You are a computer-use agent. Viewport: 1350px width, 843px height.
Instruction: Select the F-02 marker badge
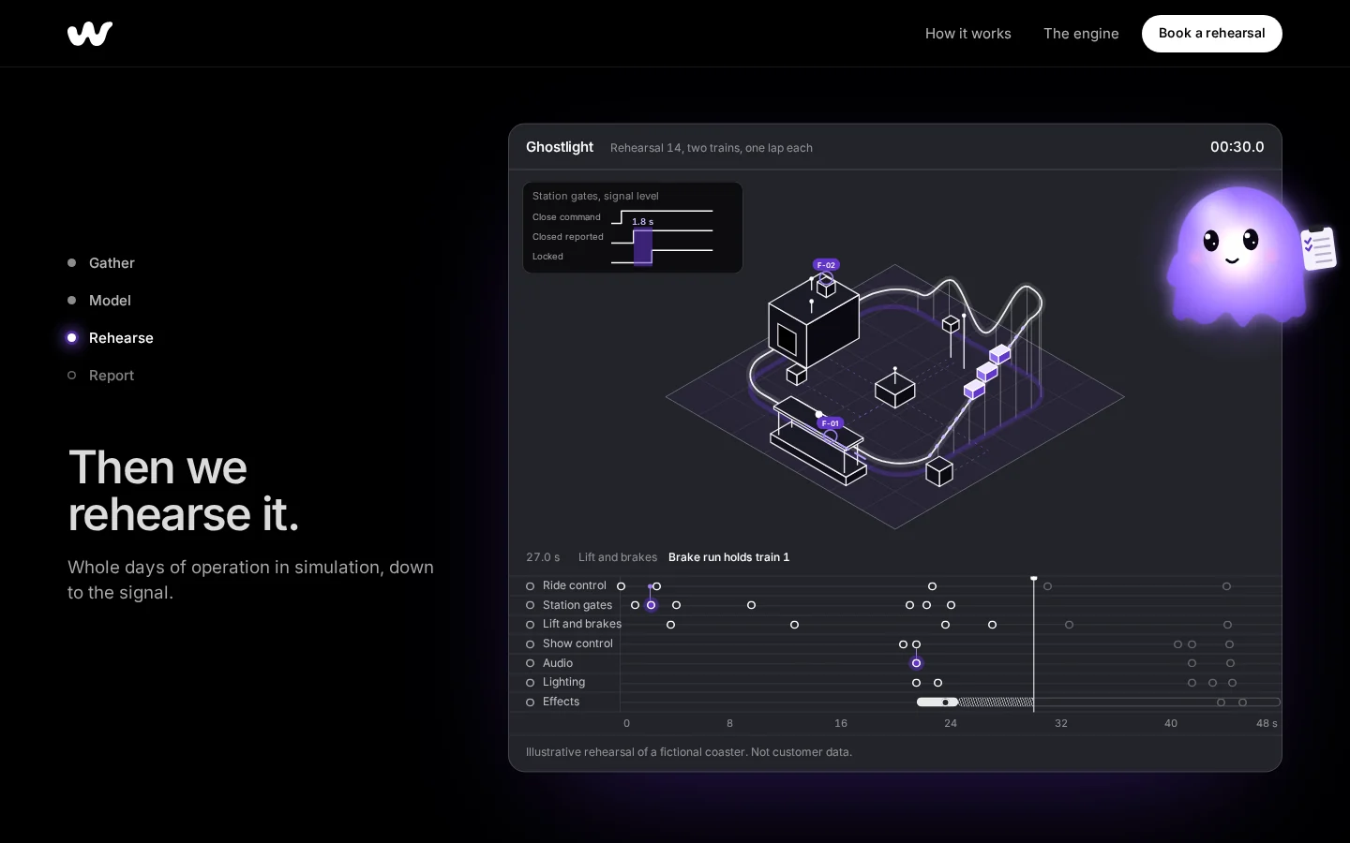click(826, 265)
